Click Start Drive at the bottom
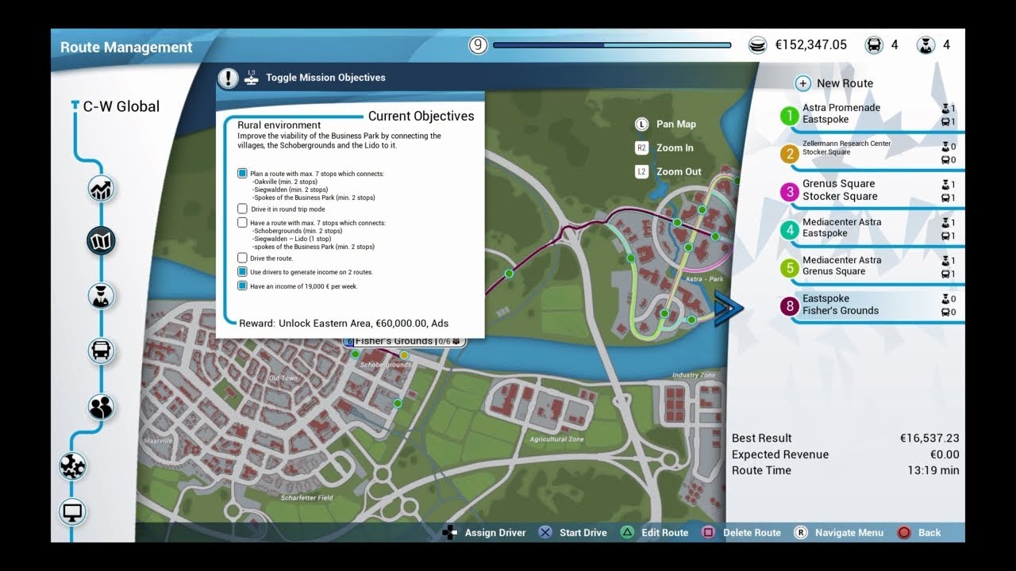The width and height of the screenshot is (1016, 571). point(583,533)
